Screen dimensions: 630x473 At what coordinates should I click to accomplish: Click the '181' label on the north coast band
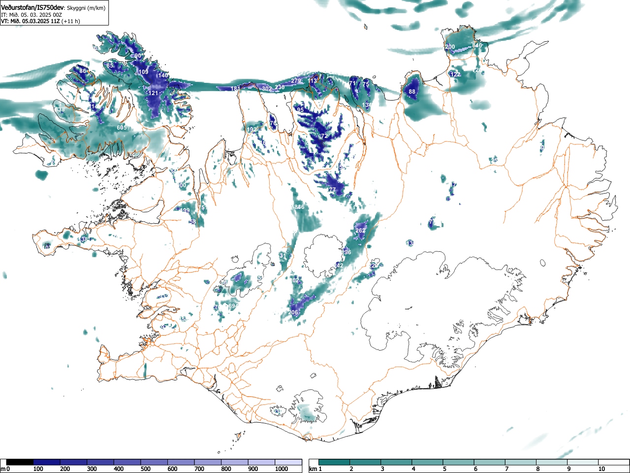(x=236, y=89)
